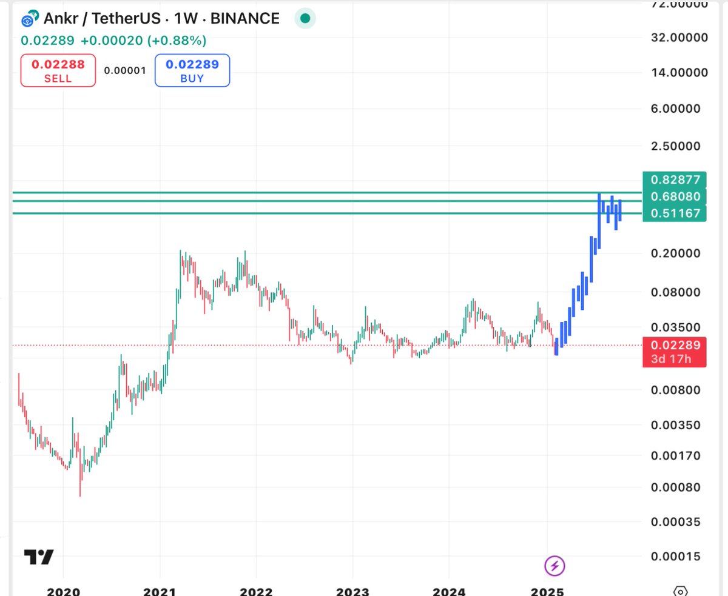Click the spread value 0.00001
Screen dimensions: 728x596
125,70
